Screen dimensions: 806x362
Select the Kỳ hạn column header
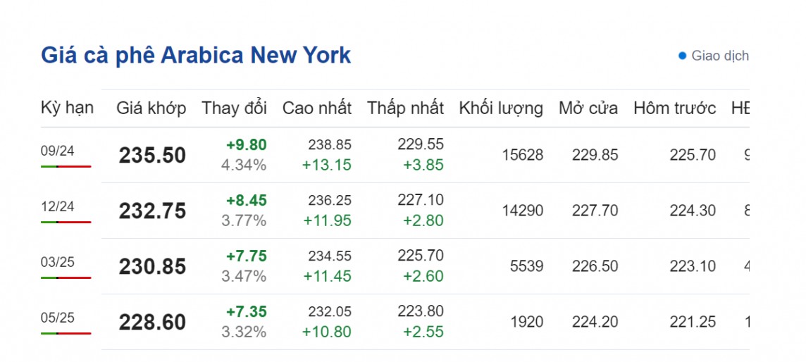click(67, 108)
